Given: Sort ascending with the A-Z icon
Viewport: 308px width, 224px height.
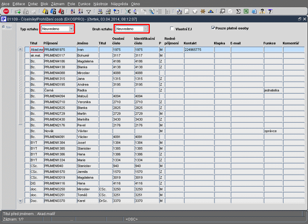Looking at the screenshot, I should 73,12.
